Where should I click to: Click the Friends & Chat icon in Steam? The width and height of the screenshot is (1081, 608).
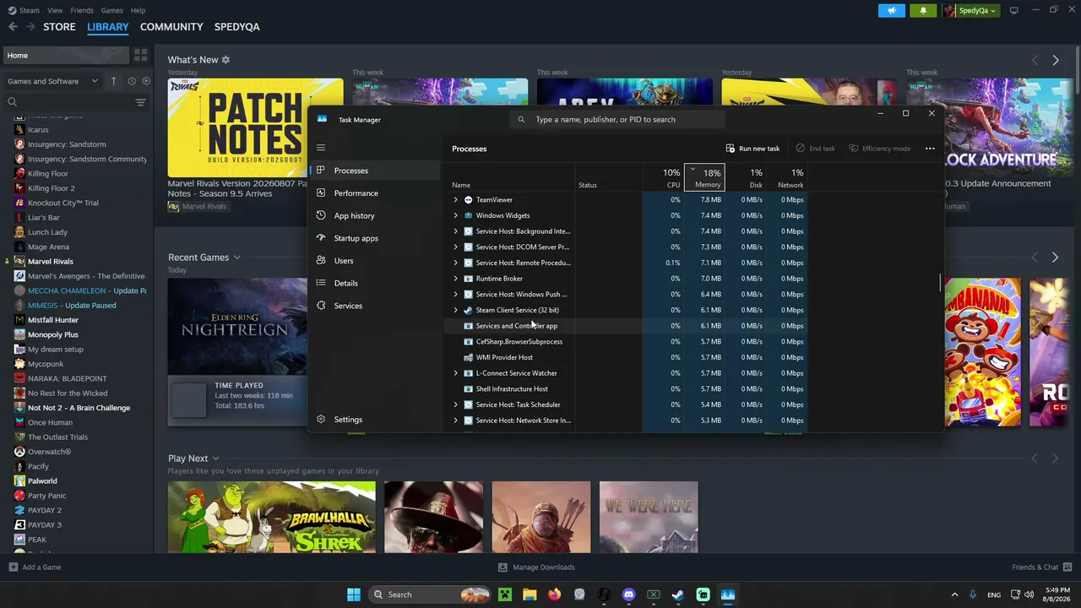point(1067,567)
